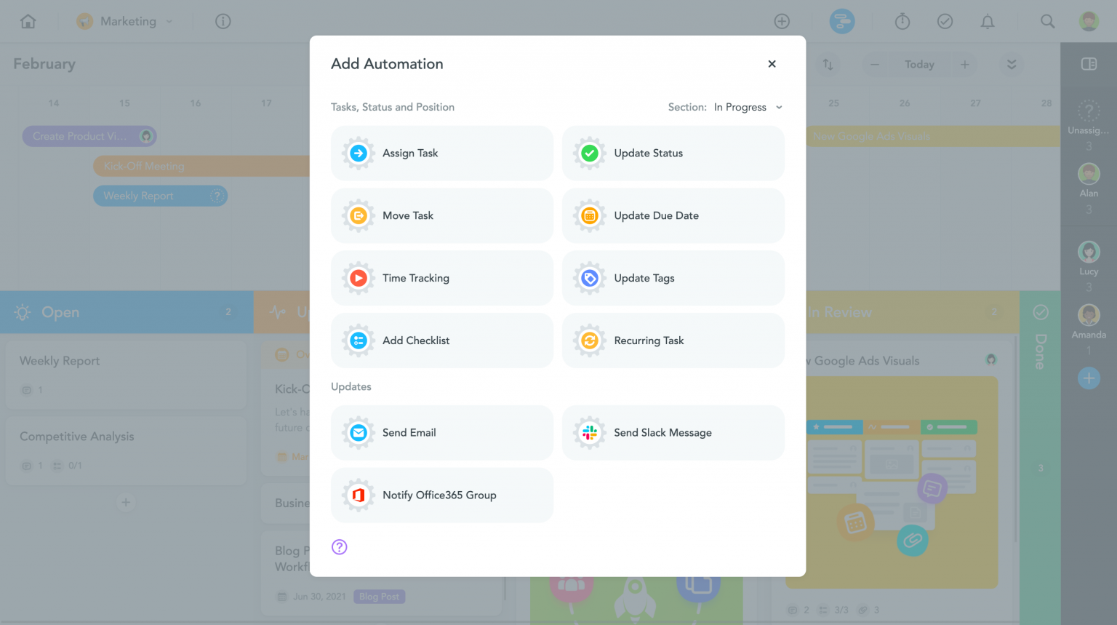
Task: Jump to Today in timeline
Action: tap(919, 64)
